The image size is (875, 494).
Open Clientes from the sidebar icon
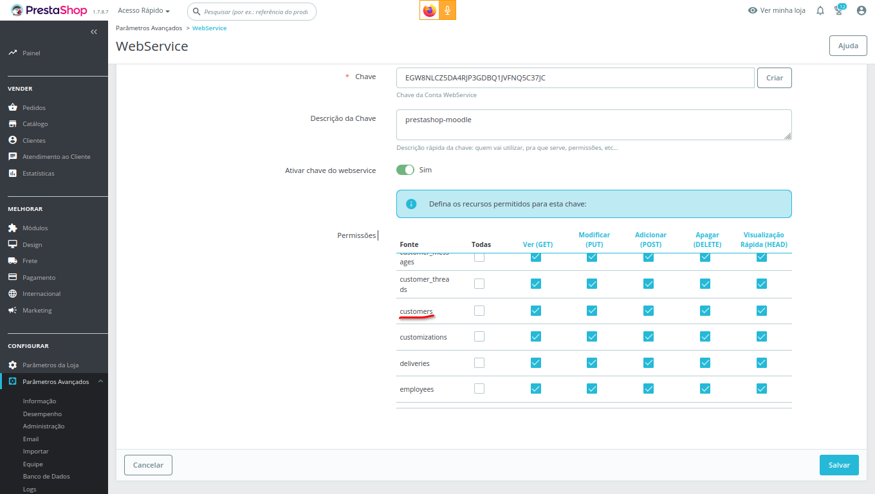pos(14,140)
